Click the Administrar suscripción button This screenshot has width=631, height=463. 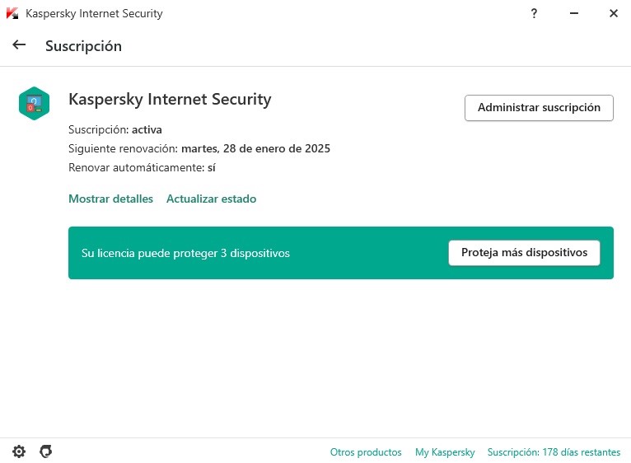(x=539, y=108)
